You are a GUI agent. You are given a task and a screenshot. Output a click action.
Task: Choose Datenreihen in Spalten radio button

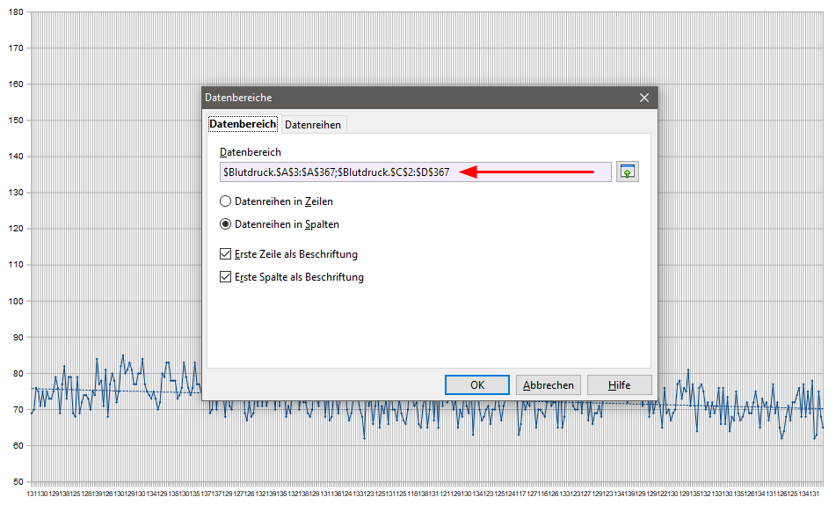coord(226,224)
